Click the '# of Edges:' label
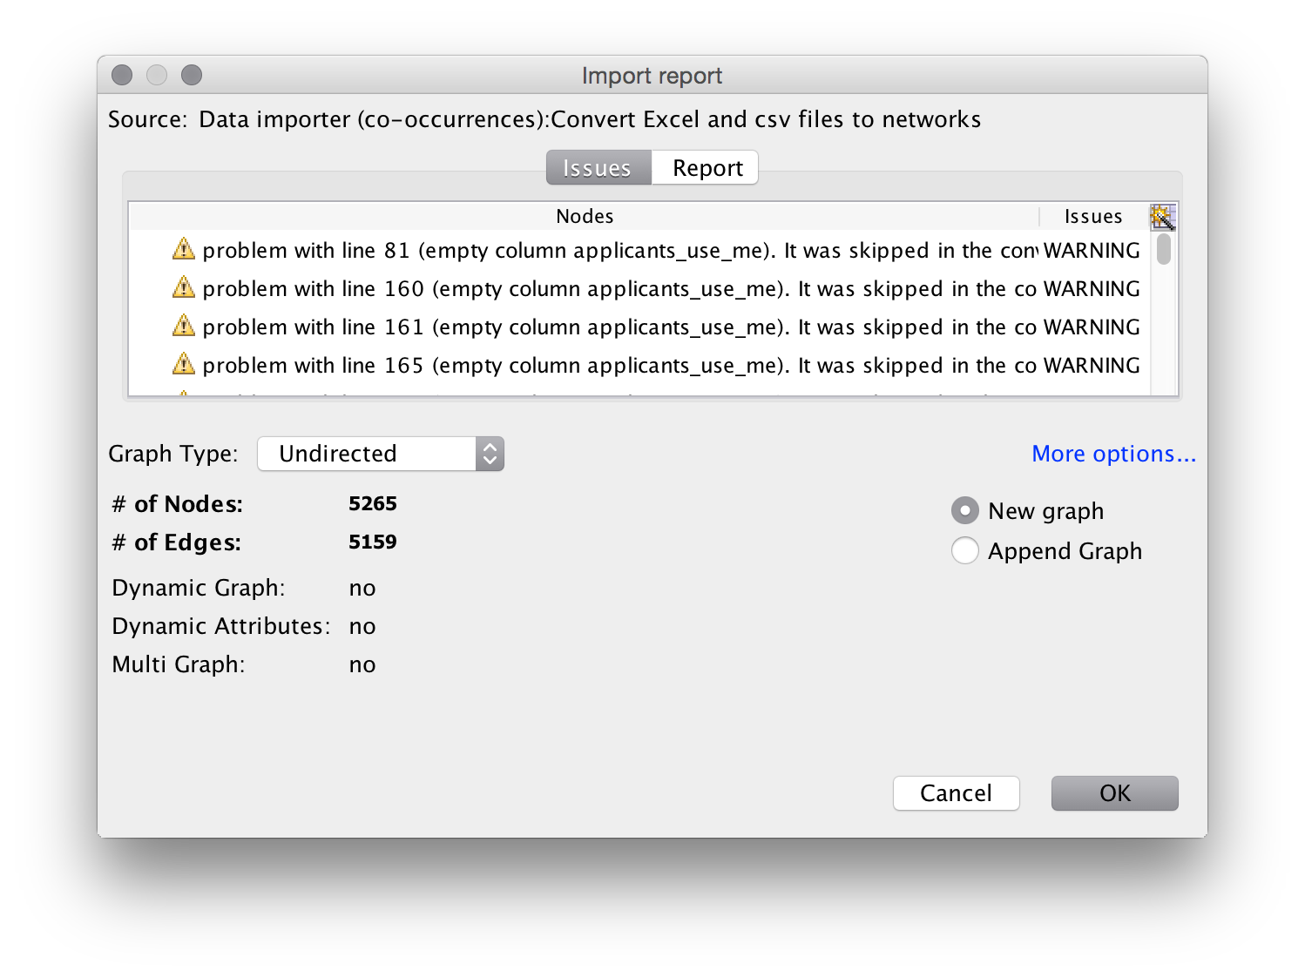The width and height of the screenshot is (1305, 977). tap(177, 542)
